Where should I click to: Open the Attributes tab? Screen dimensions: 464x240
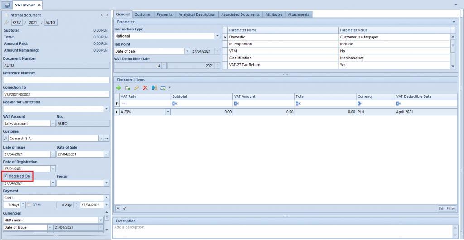pyautogui.click(x=274, y=14)
